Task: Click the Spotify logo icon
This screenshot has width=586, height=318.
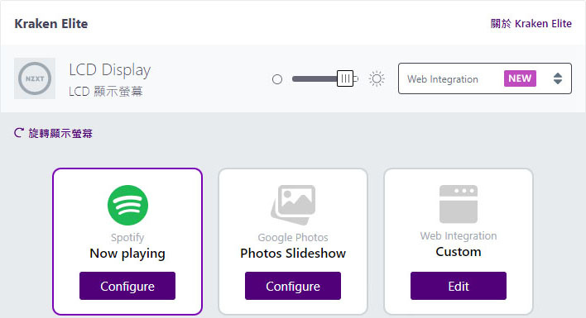Action: 127,205
